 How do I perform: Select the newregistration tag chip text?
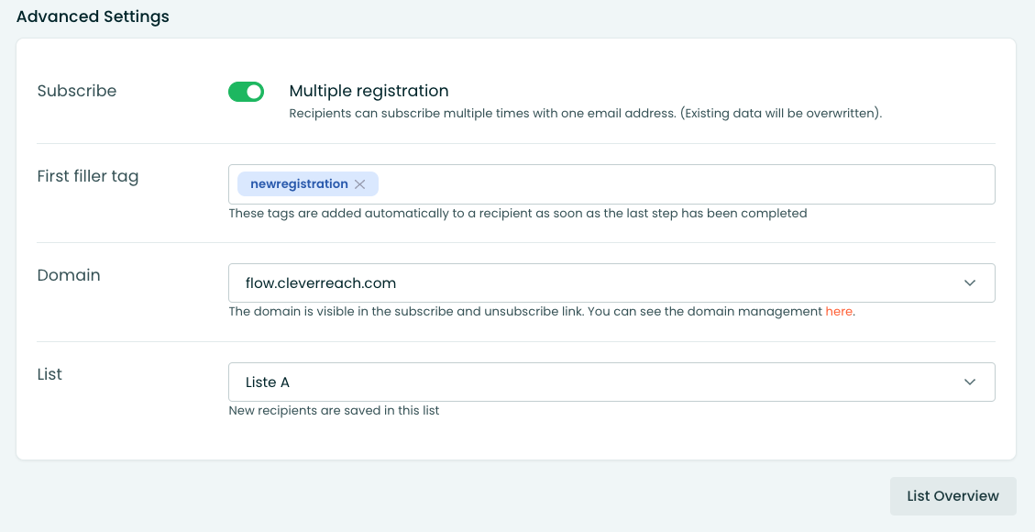tap(299, 184)
